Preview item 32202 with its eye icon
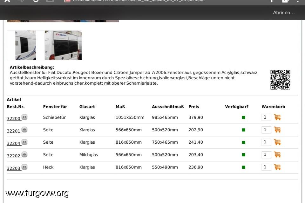Image resolution: width=305 pixels, height=203 pixels. pyautogui.click(x=24, y=154)
